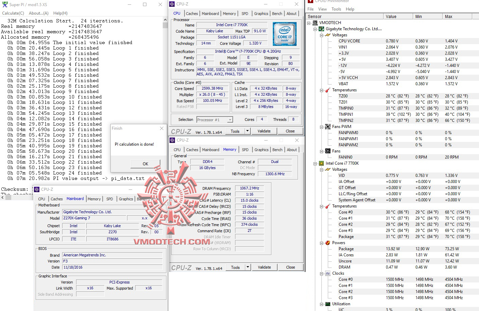
Task: Click the Fans icon above FANIN0
Action: click(327, 151)
